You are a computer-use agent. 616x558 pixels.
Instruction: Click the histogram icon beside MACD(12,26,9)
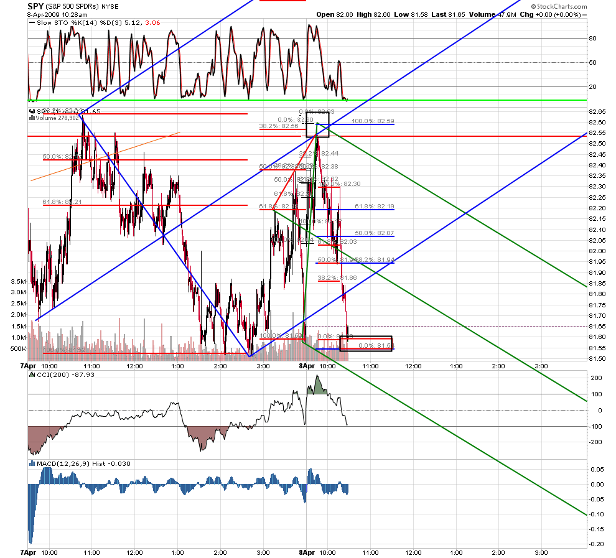(32, 464)
